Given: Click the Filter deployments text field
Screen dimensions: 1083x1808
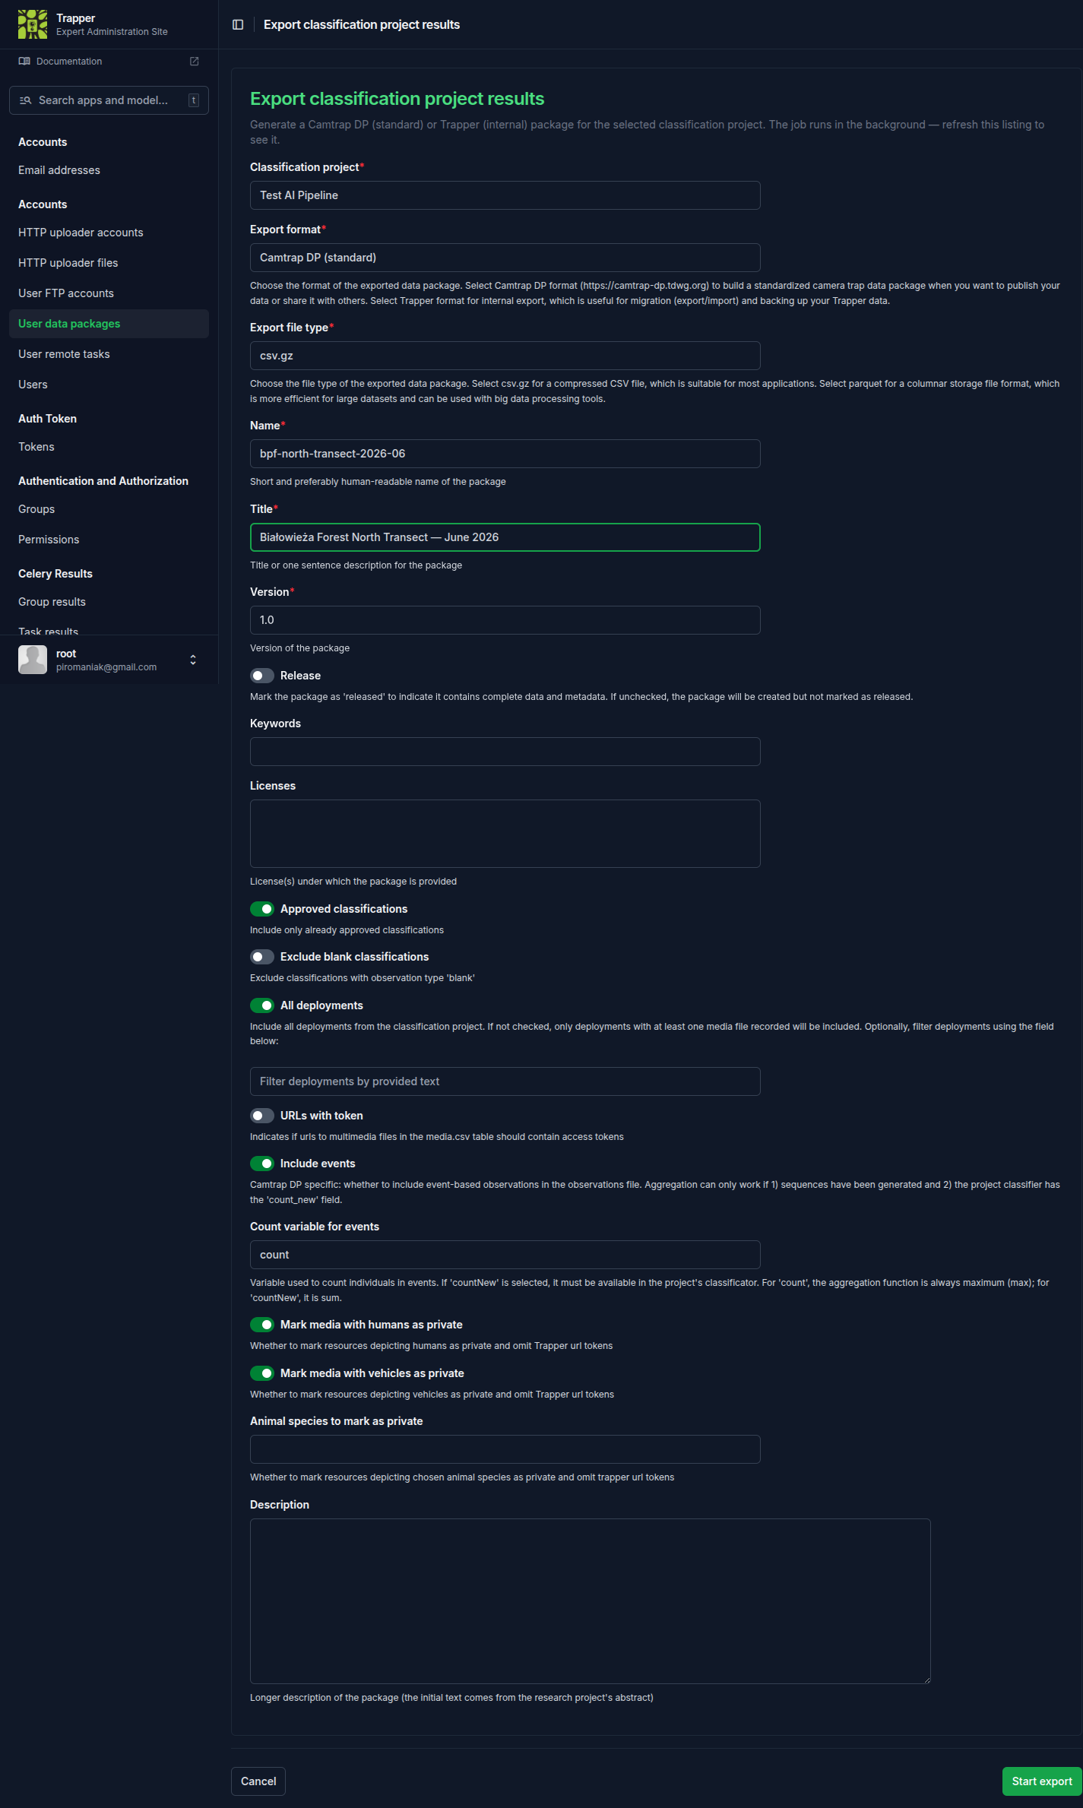Looking at the screenshot, I should [x=505, y=1081].
